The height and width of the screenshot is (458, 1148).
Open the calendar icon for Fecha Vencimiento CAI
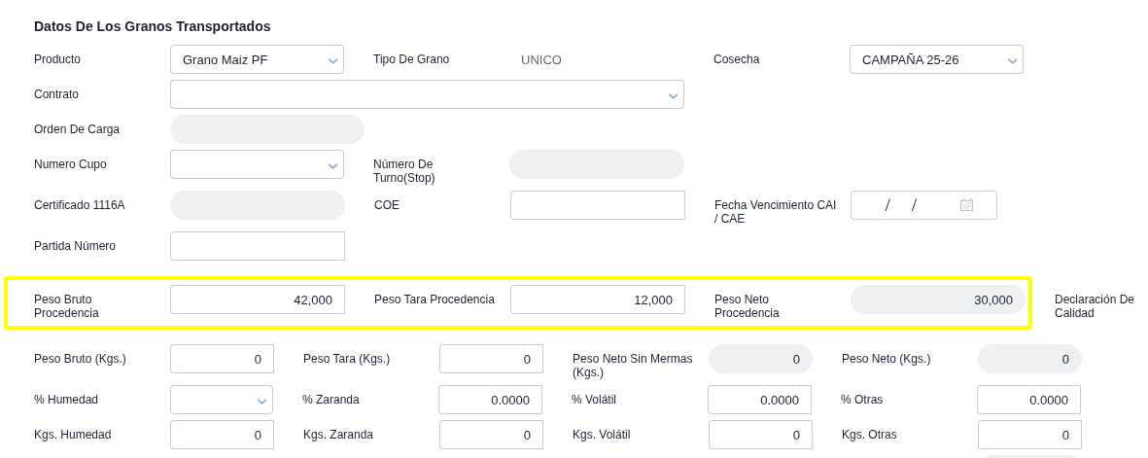click(x=966, y=205)
